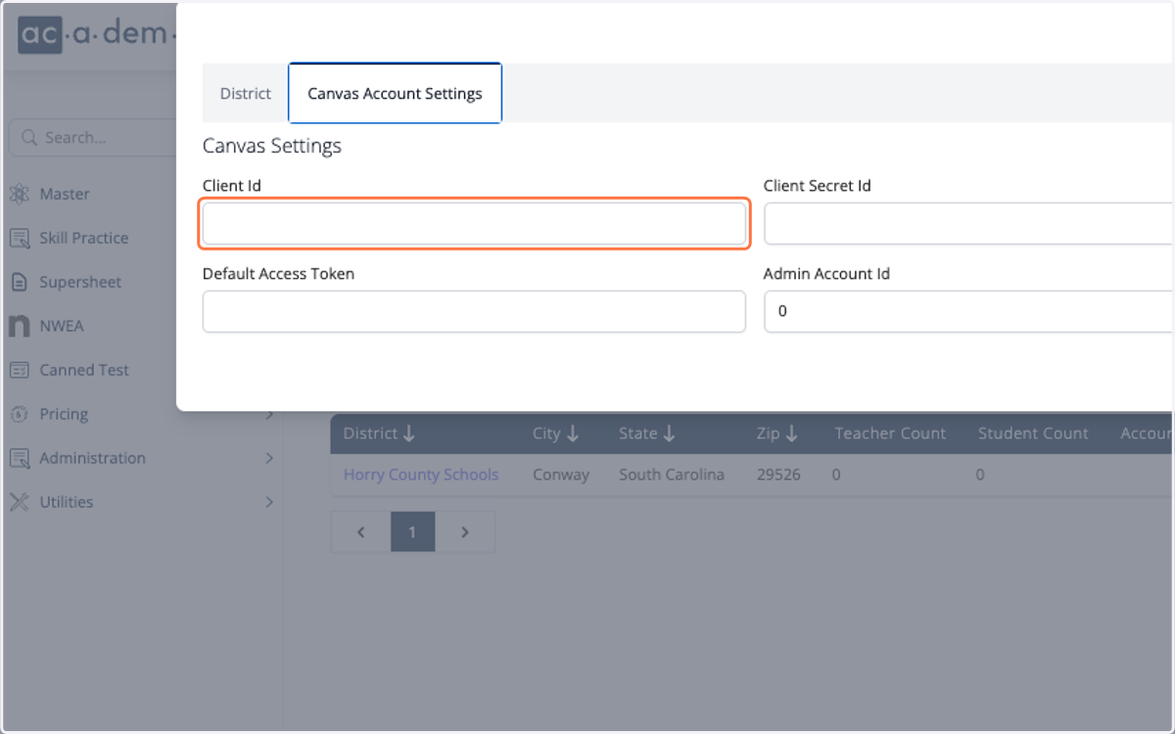
Task: Click the Pricing icon in sidebar
Action: pyautogui.click(x=20, y=414)
